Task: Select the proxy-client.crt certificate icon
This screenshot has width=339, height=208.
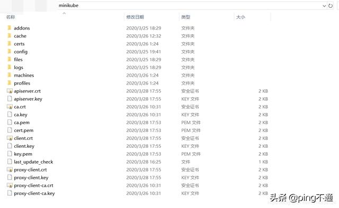Action: (10, 169)
